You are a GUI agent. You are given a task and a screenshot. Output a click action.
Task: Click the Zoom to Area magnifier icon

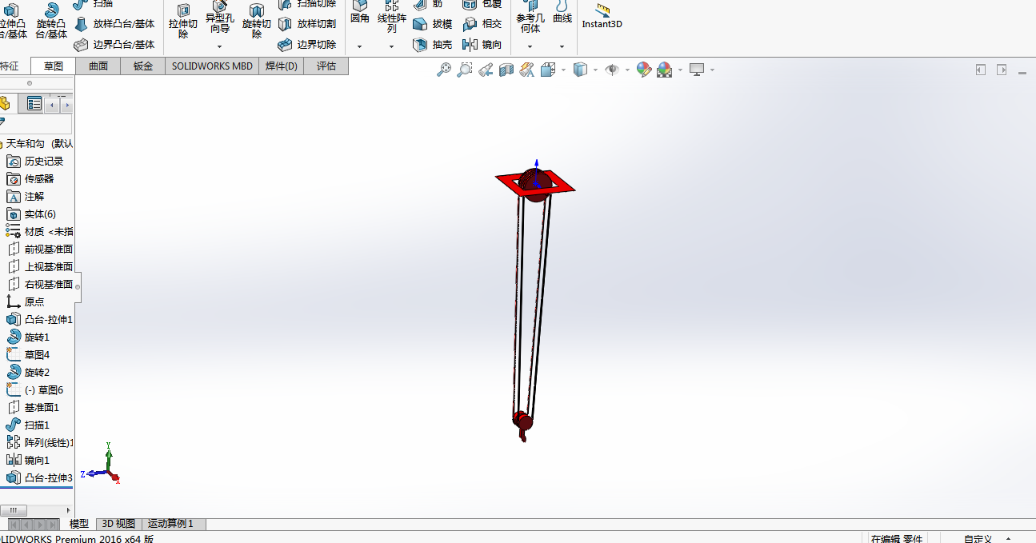coord(465,70)
